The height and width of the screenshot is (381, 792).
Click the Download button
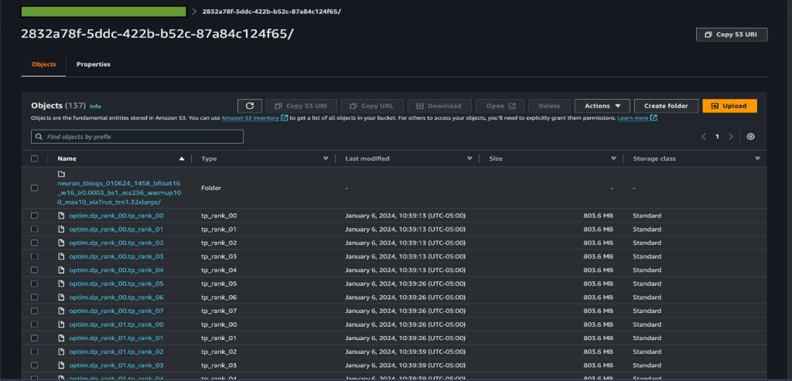click(439, 106)
